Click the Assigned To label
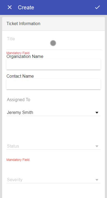This screenshot has height=198, width=107. coord(19,100)
